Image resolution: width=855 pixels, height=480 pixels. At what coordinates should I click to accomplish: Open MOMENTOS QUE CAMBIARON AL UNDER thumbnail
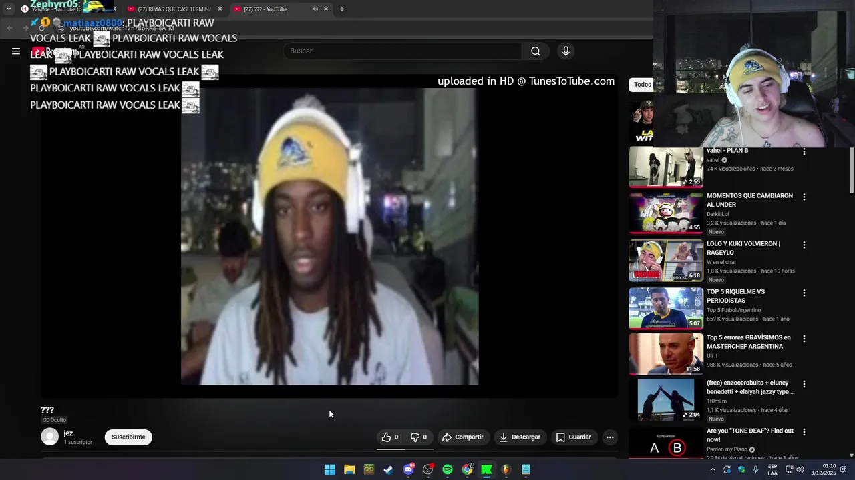point(666,213)
